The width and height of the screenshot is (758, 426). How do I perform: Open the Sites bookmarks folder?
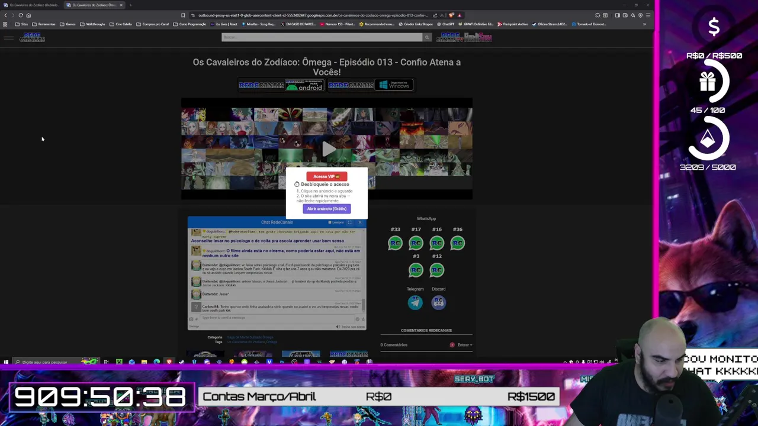click(x=21, y=24)
